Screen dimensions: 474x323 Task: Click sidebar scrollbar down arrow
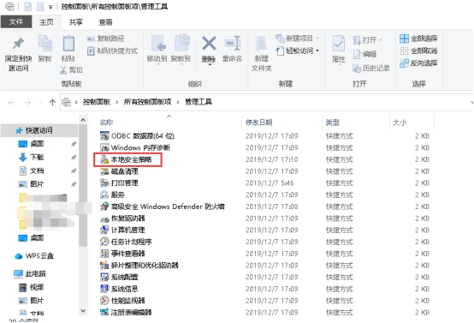tap(83, 311)
